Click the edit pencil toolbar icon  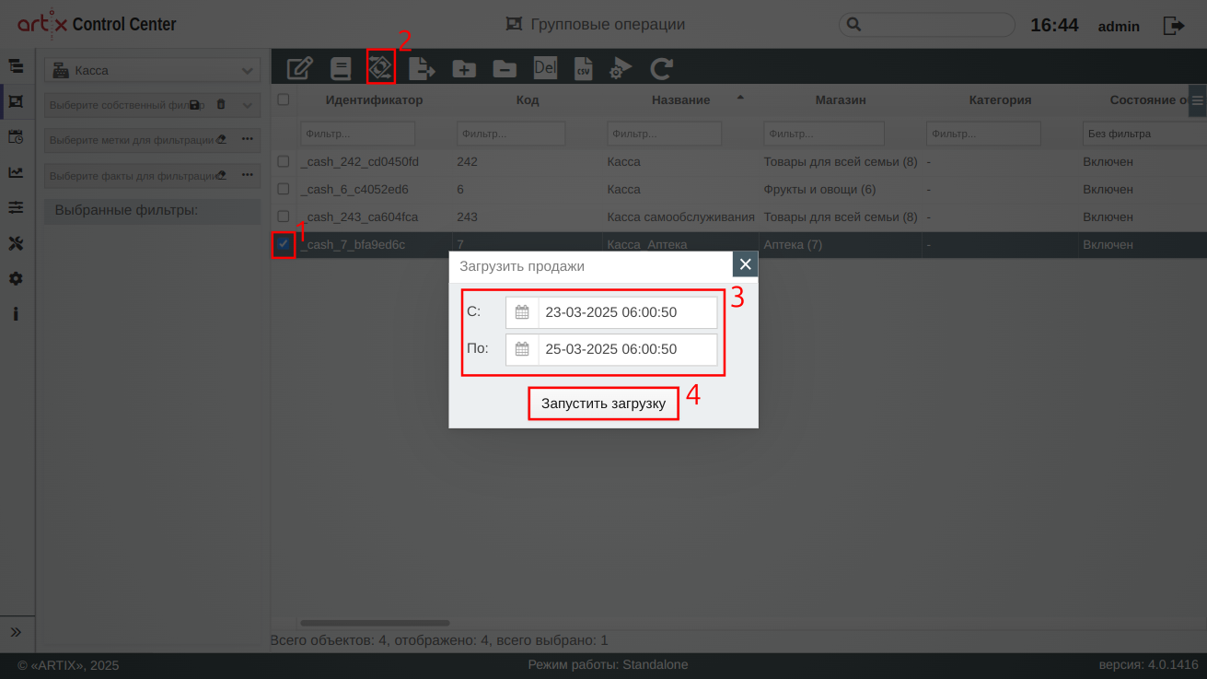coord(300,68)
